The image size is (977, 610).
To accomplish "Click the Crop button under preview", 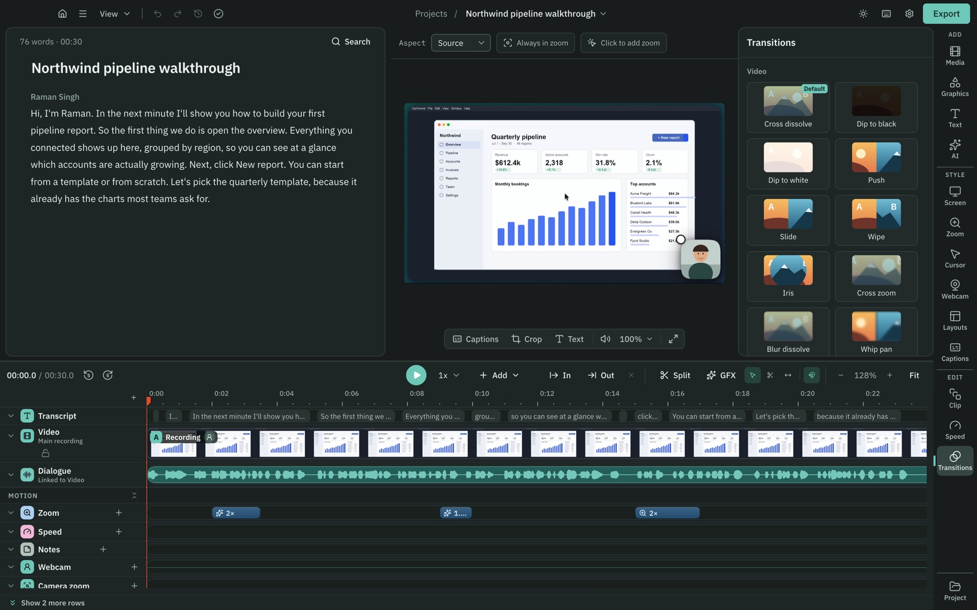I will pos(526,339).
